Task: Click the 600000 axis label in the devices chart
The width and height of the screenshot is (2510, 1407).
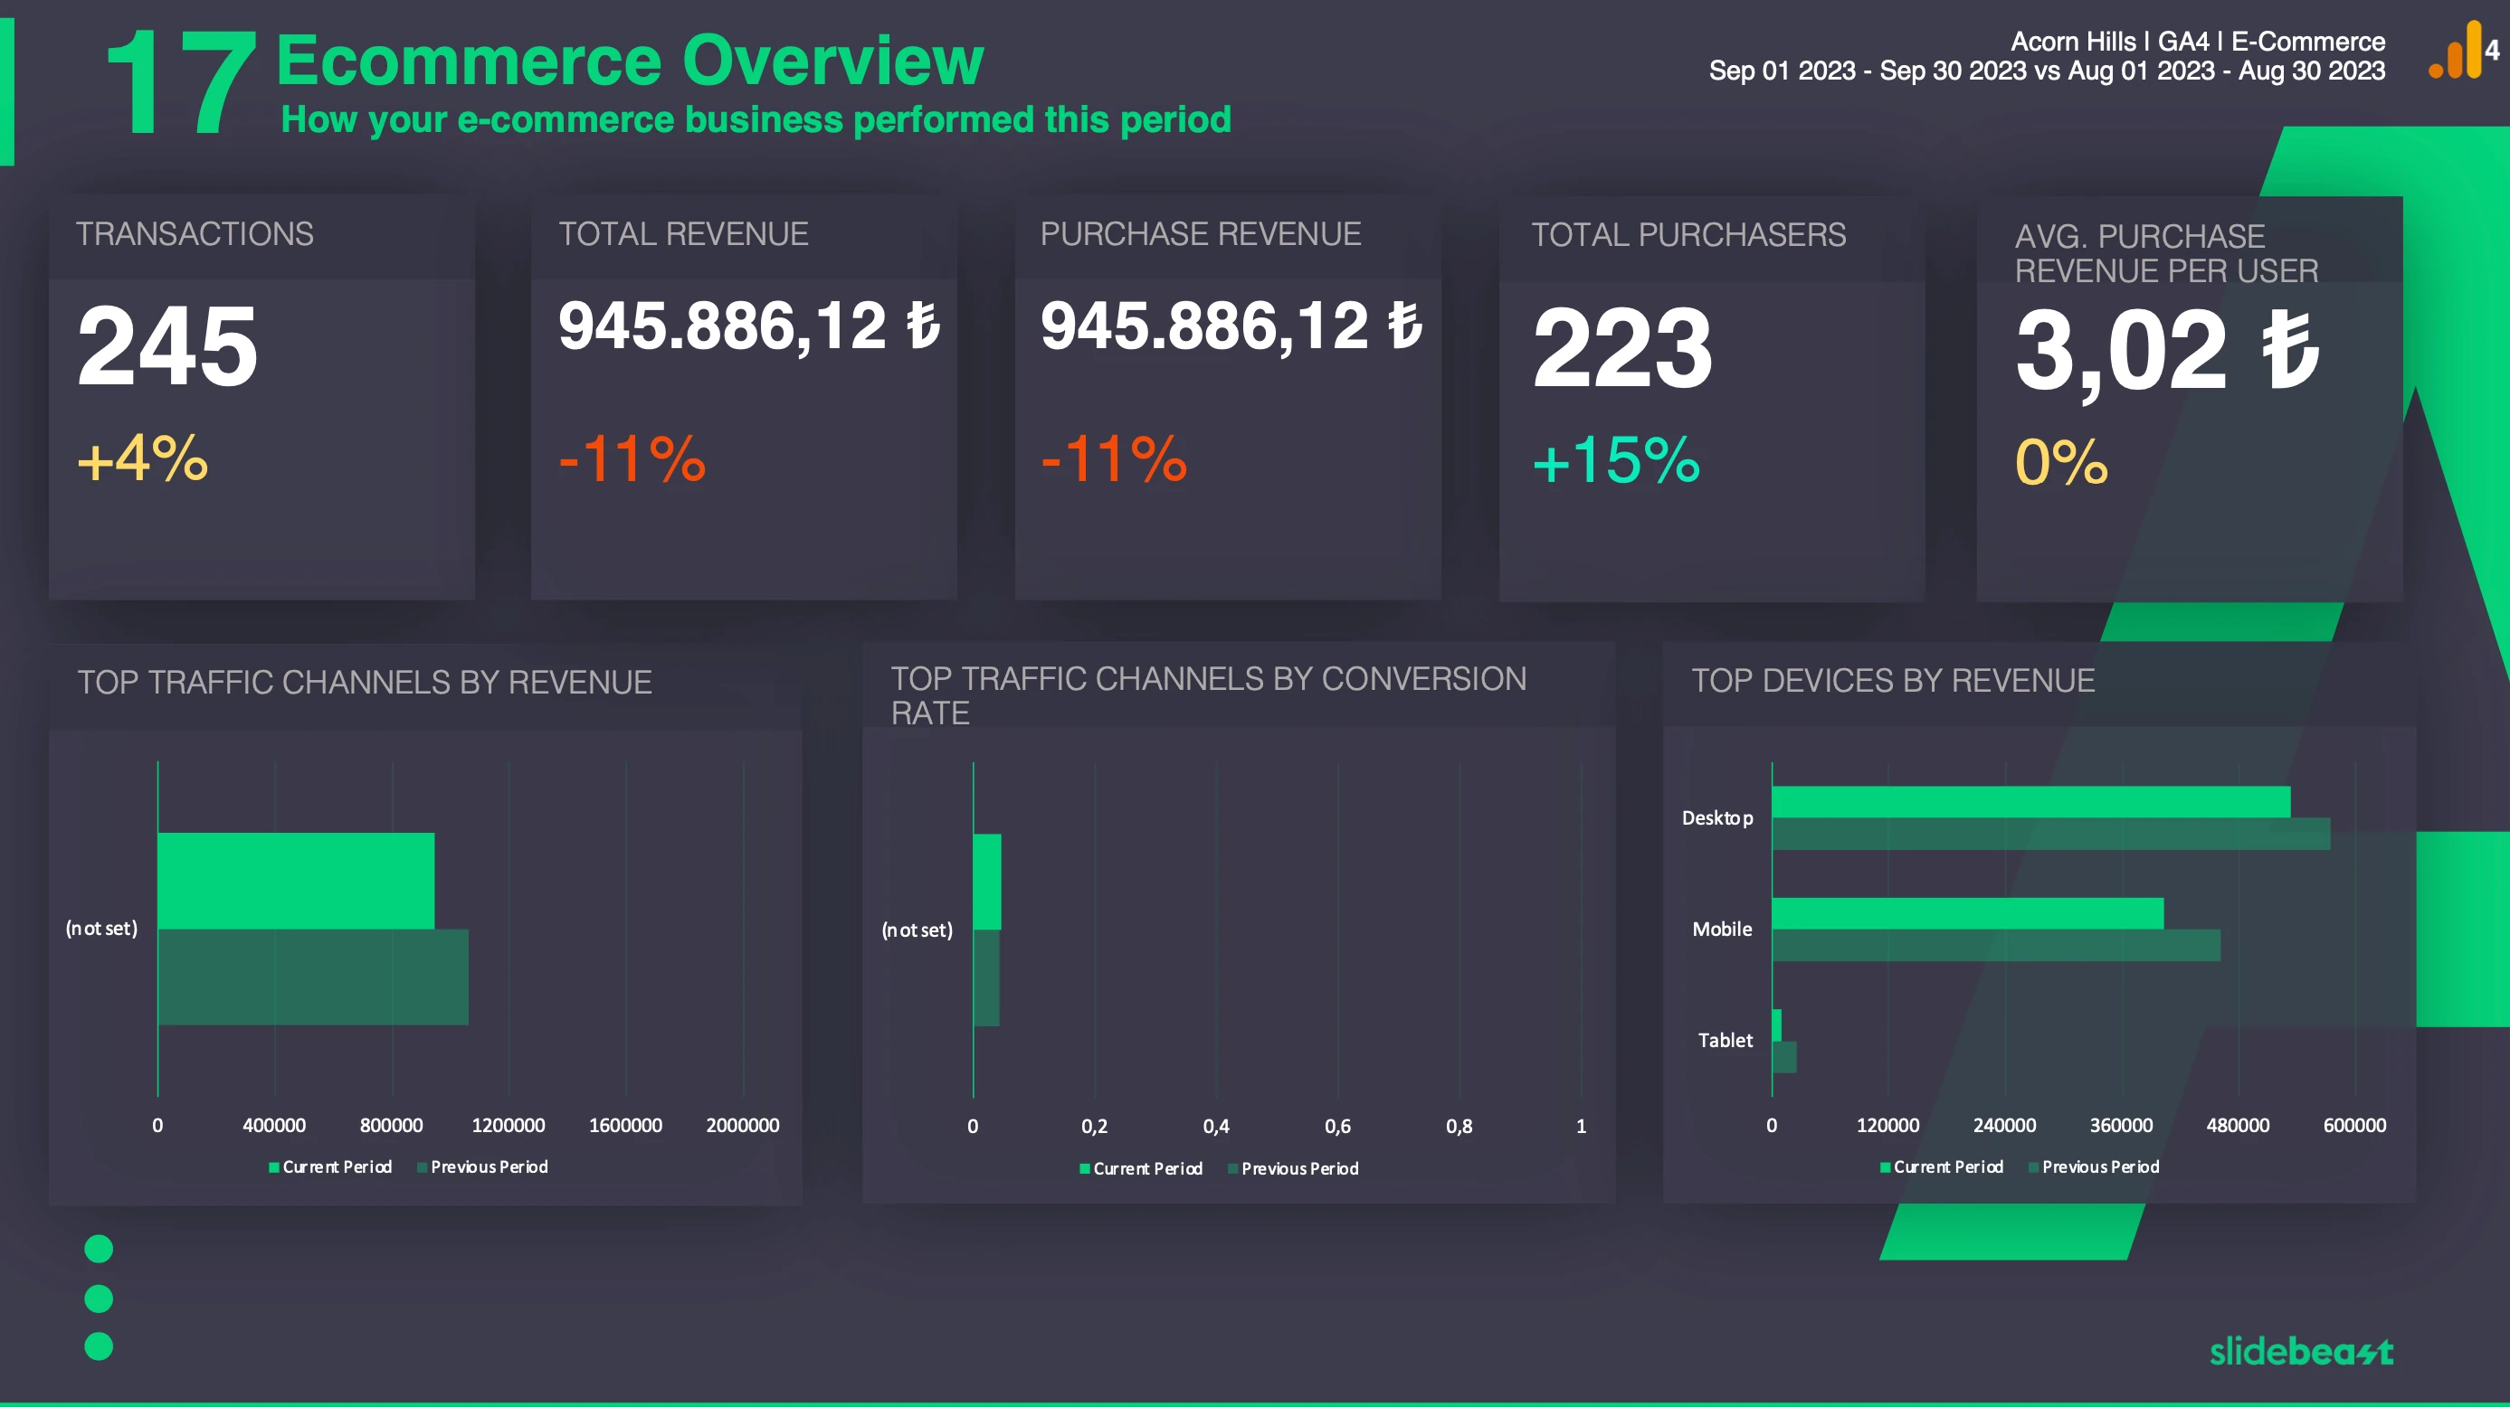Action: coord(2355,1126)
